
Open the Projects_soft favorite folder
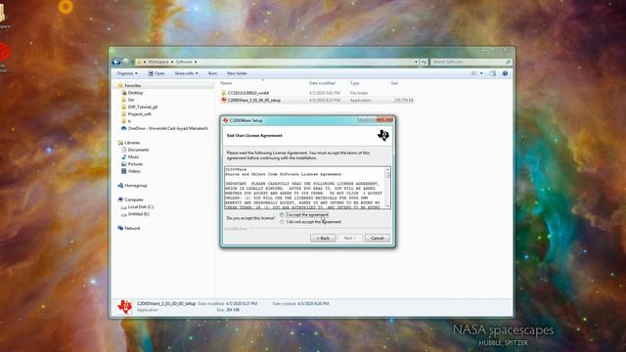point(139,114)
